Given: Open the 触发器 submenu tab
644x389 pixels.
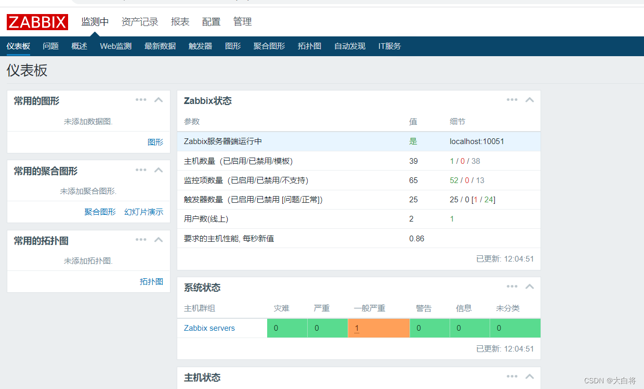Looking at the screenshot, I should (x=201, y=46).
